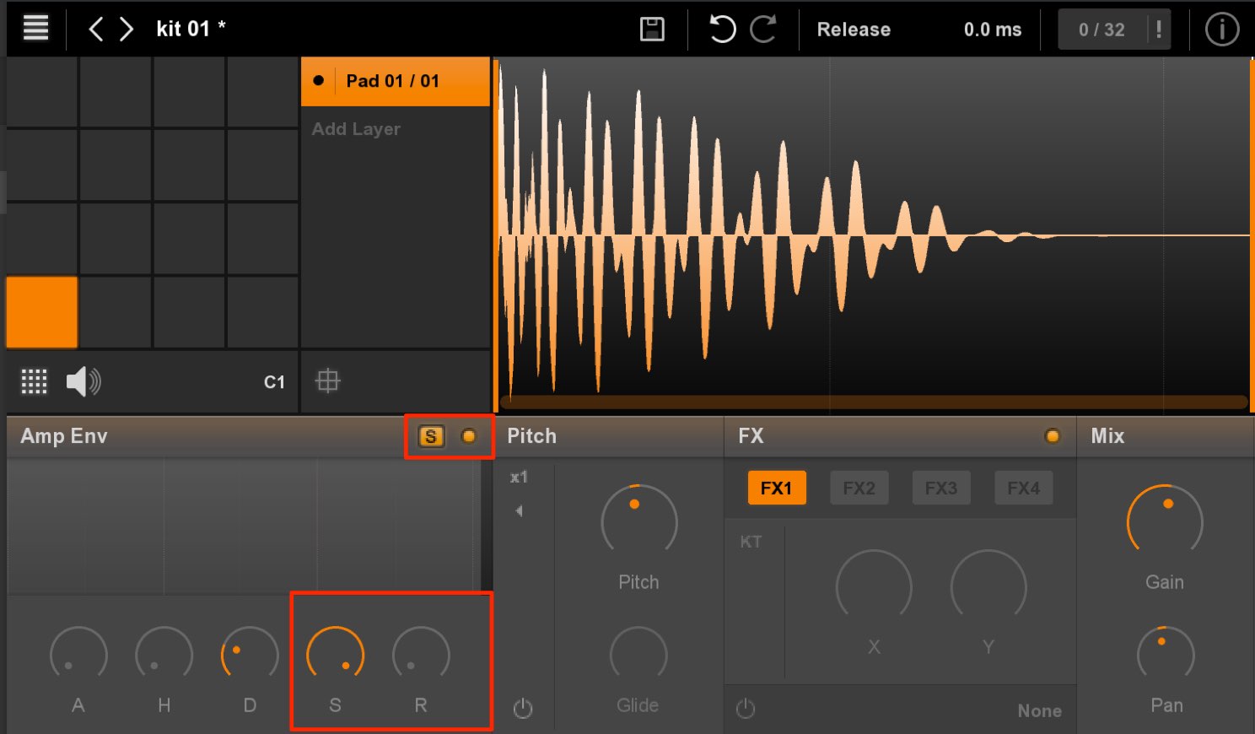
Task: Click the speaker audition icon
Action: [83, 381]
